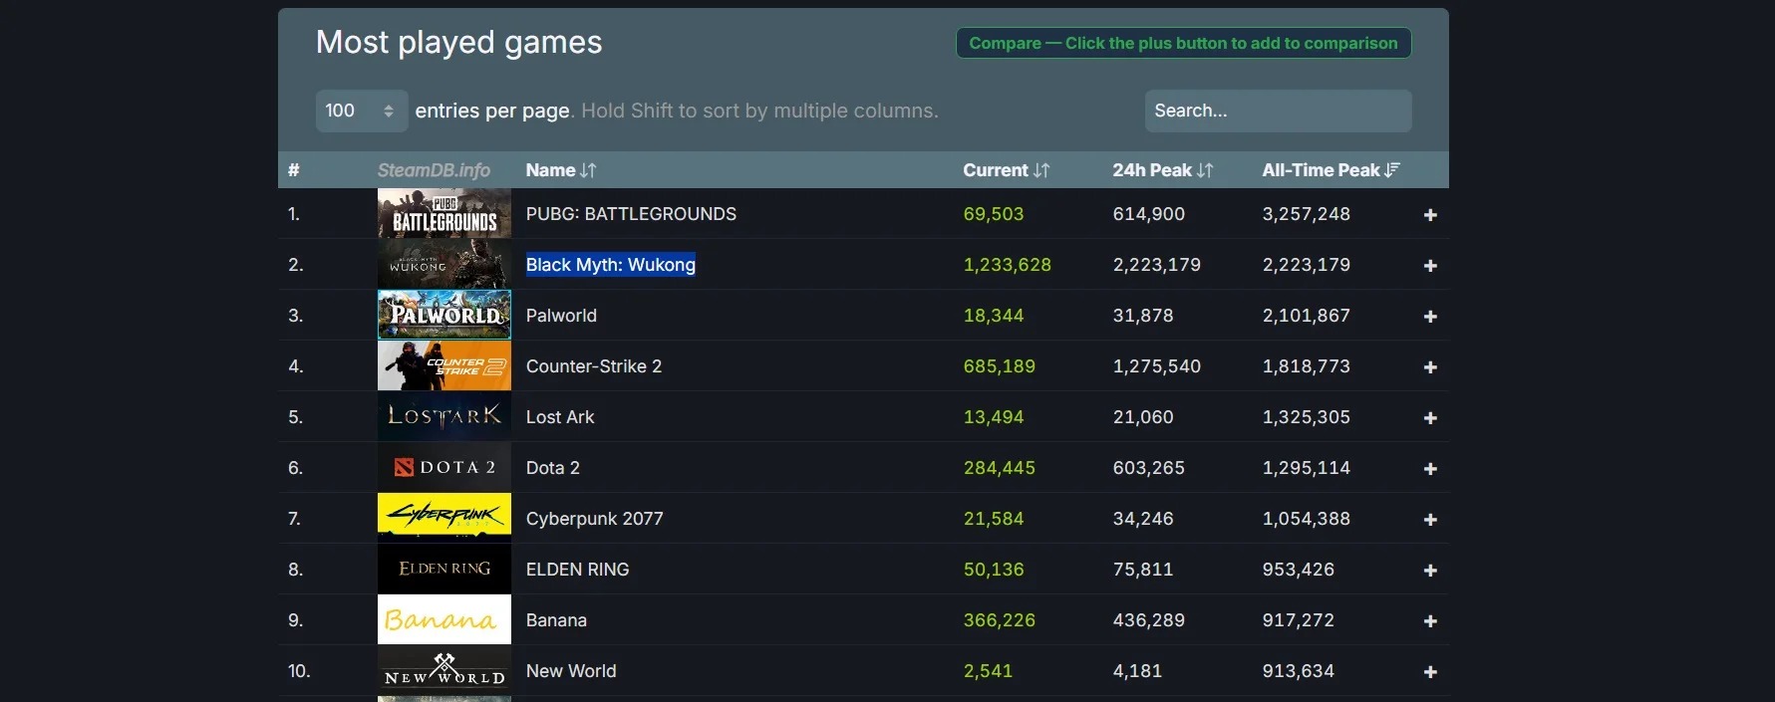Click the 24h peak value 436,289

(1149, 620)
